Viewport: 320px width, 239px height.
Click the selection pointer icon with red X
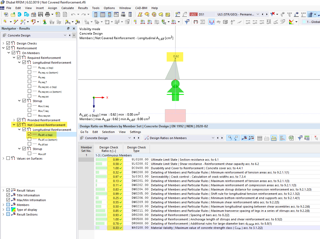316,138
